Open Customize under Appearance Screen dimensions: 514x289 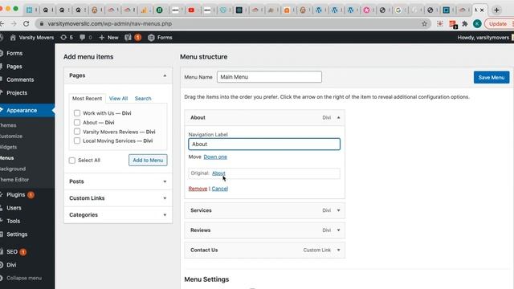coord(11,136)
